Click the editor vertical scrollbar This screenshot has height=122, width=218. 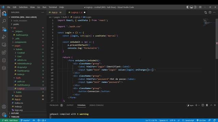(217, 39)
